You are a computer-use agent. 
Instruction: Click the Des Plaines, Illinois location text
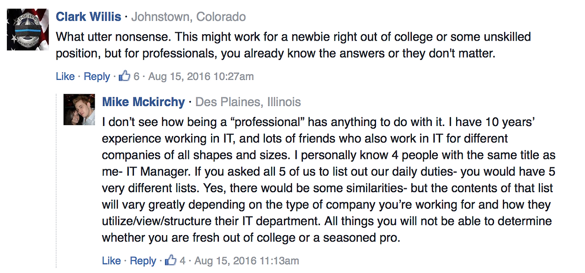[248, 102]
